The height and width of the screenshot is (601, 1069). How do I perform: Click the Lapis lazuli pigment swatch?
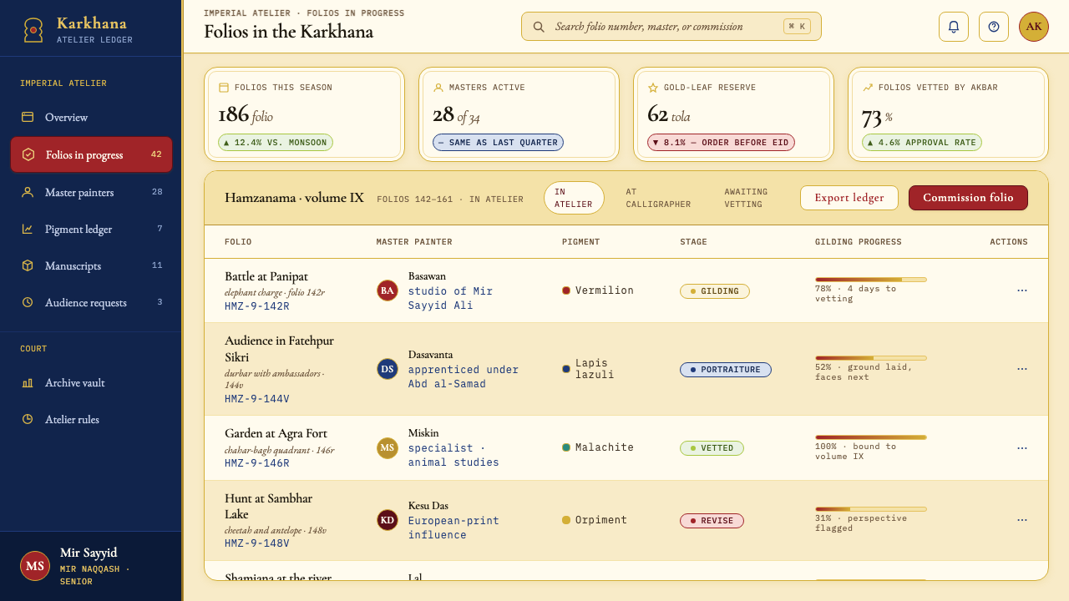[566, 369]
